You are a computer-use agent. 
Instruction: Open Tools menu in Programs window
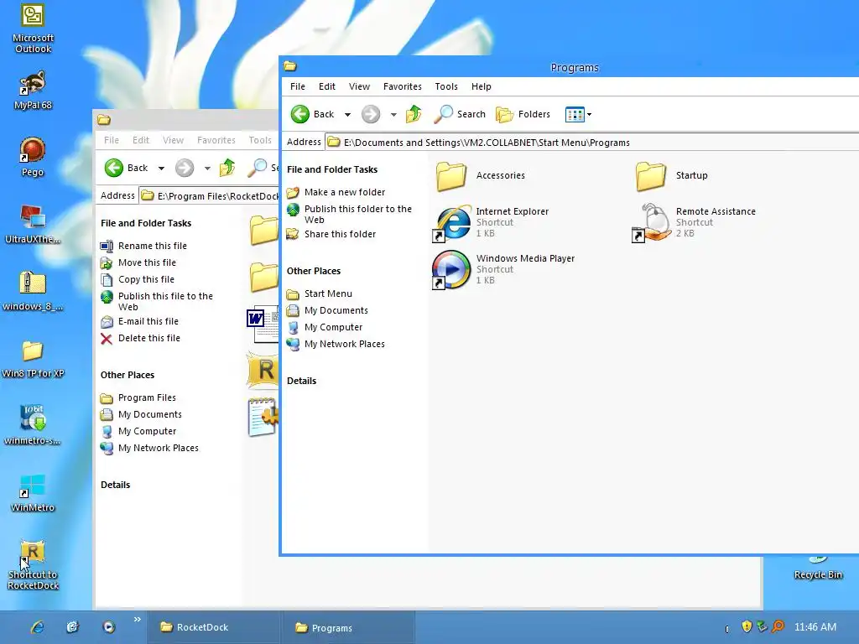446,86
